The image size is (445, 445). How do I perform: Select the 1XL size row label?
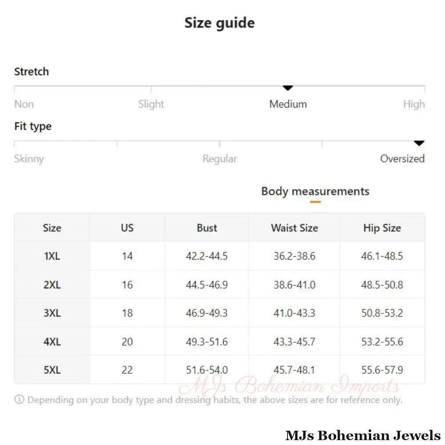tap(52, 256)
